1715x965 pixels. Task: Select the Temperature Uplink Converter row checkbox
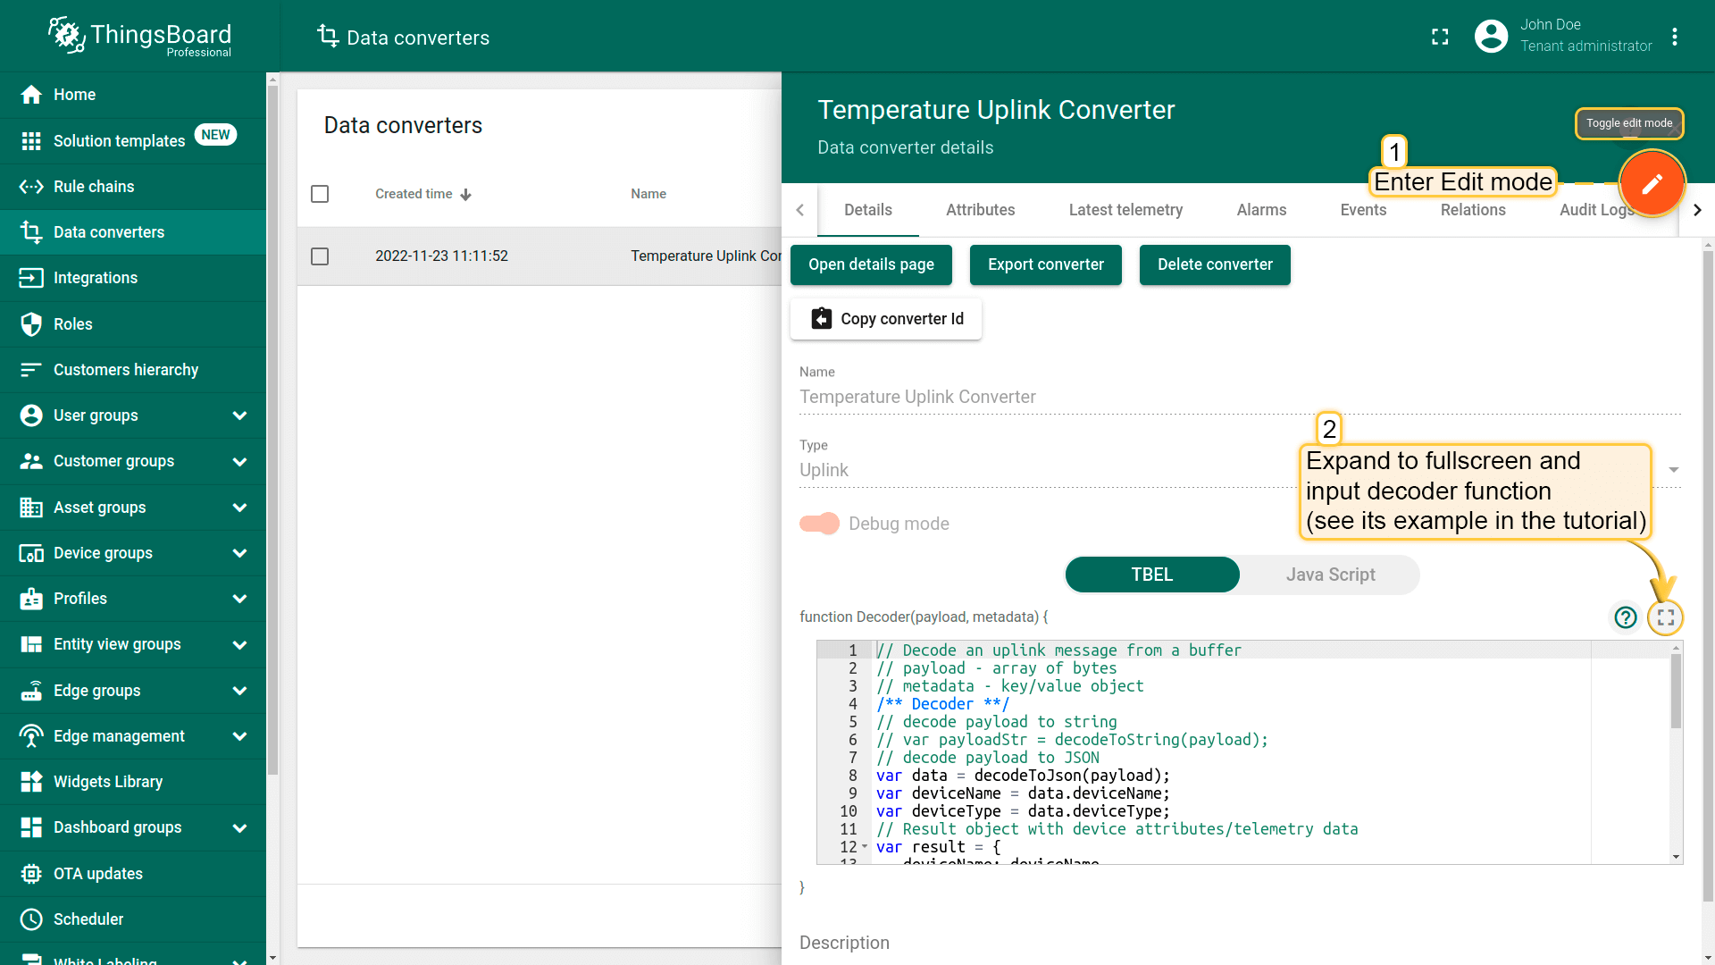point(320,256)
